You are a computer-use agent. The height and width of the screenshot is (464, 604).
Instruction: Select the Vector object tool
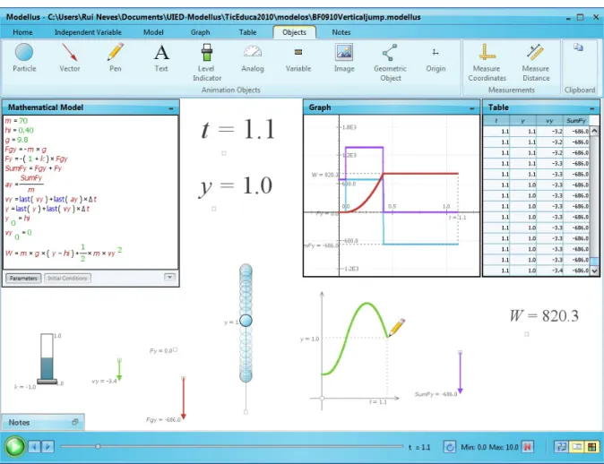point(70,57)
